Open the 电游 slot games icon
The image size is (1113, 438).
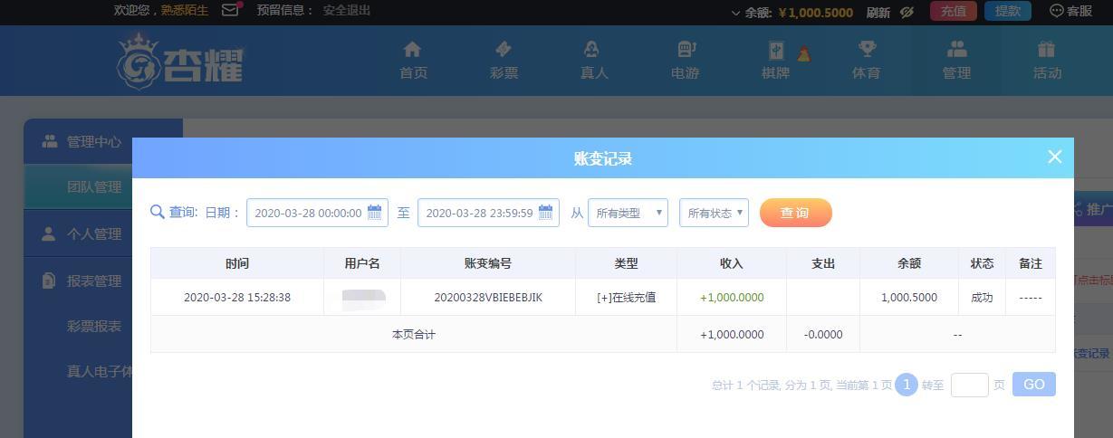click(x=686, y=49)
